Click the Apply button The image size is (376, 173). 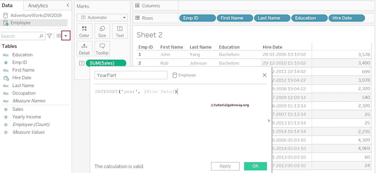225,166
